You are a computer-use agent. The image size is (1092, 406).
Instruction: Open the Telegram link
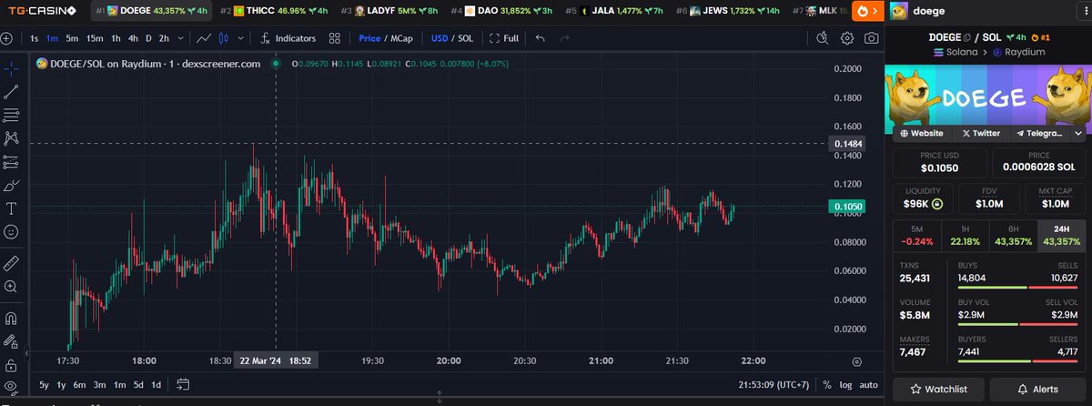(x=1039, y=133)
